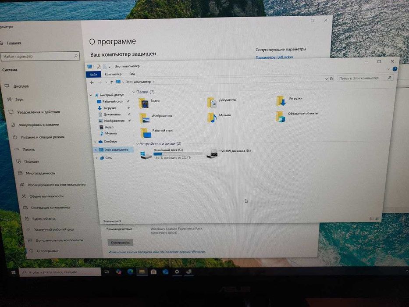Collapse Быстрый доступ tree node
The width and height of the screenshot is (409, 307).
coord(91,95)
